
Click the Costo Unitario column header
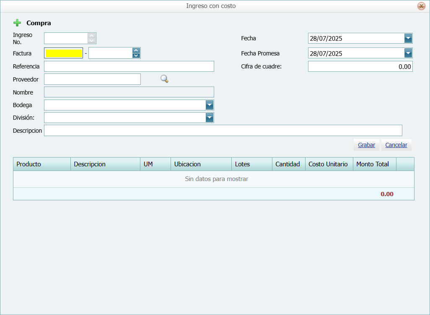click(329, 164)
